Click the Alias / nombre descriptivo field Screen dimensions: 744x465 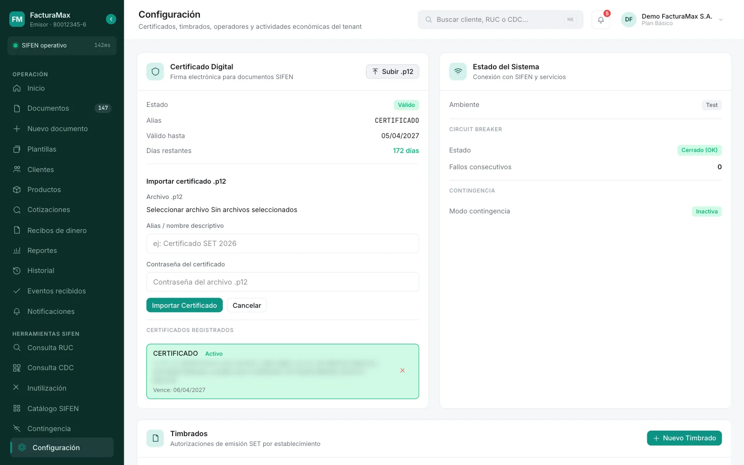283,244
